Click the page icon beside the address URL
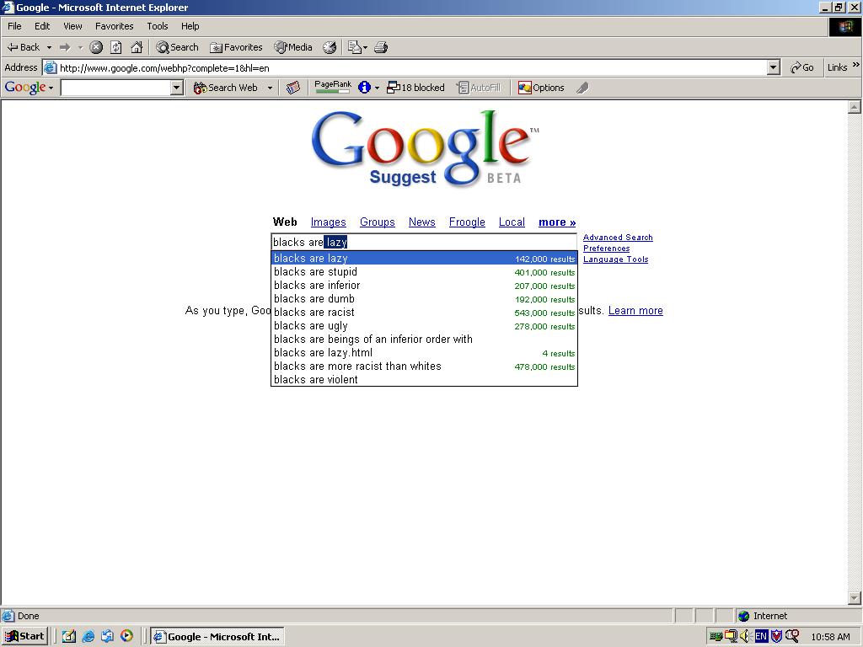This screenshot has height=647, width=863. click(50, 67)
